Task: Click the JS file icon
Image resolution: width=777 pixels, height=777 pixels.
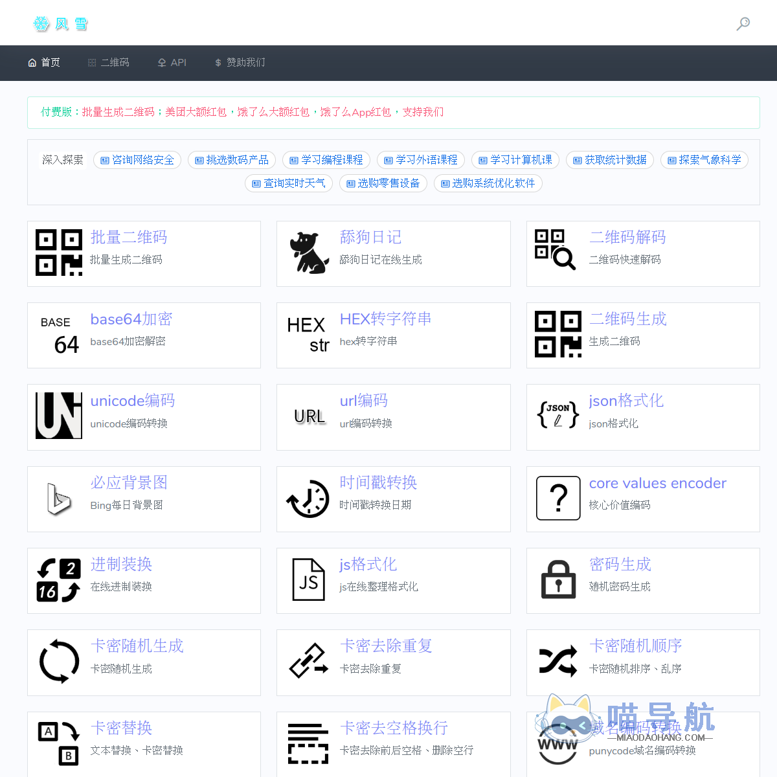Action: pos(308,580)
